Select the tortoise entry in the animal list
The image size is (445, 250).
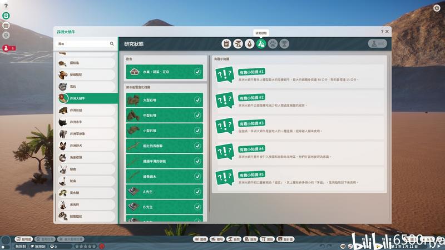tap(87, 63)
